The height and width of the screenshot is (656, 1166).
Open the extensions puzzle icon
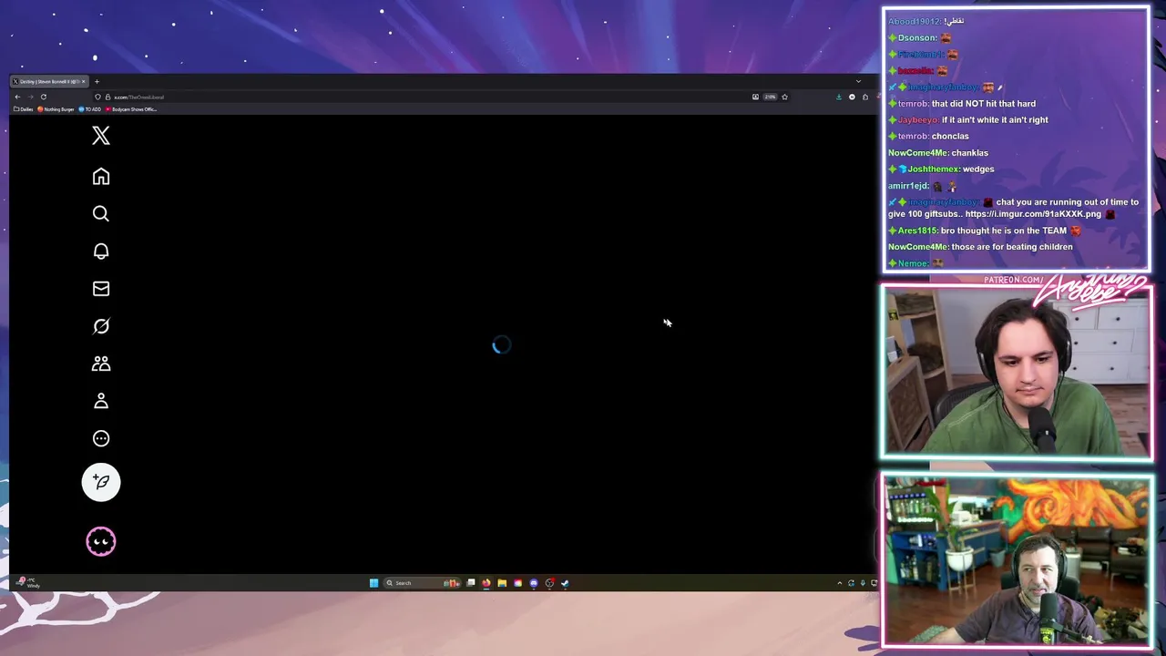[x=865, y=97]
